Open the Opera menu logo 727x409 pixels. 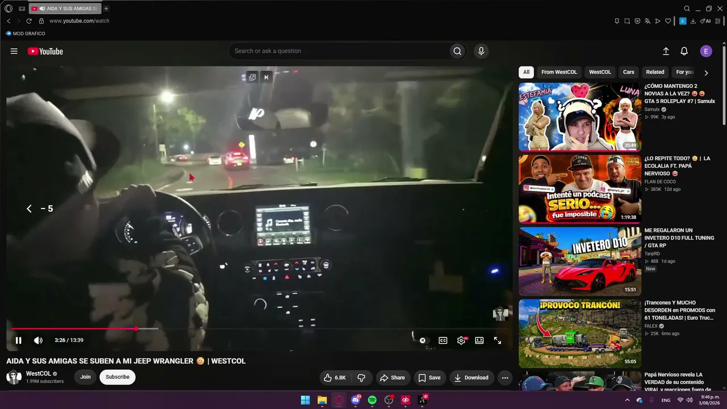[9, 9]
